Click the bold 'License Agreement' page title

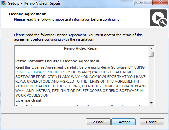pos(27,14)
